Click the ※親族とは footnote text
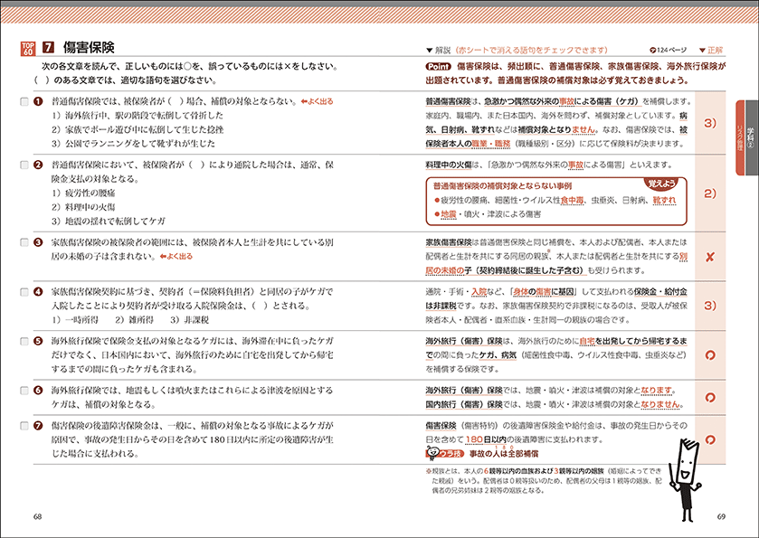 pyautogui.click(x=543, y=480)
